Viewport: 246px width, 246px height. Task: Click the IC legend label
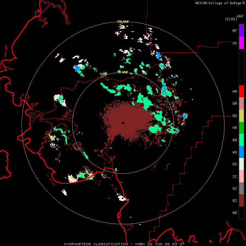pos(235,176)
